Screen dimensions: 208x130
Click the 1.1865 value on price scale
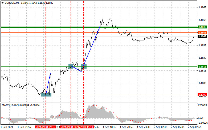[x=201, y=7]
